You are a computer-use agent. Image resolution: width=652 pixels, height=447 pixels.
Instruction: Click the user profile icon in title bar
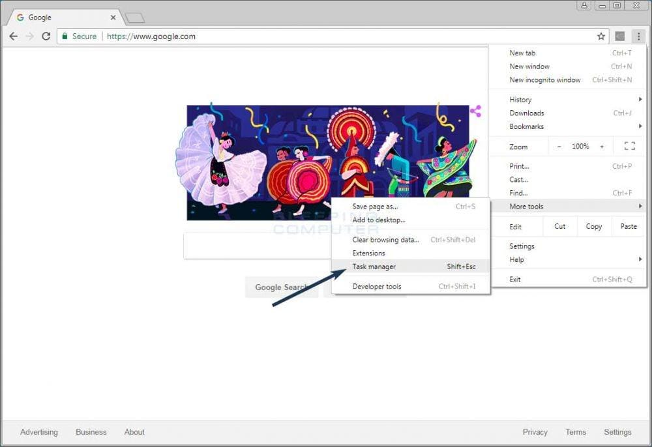point(584,5)
